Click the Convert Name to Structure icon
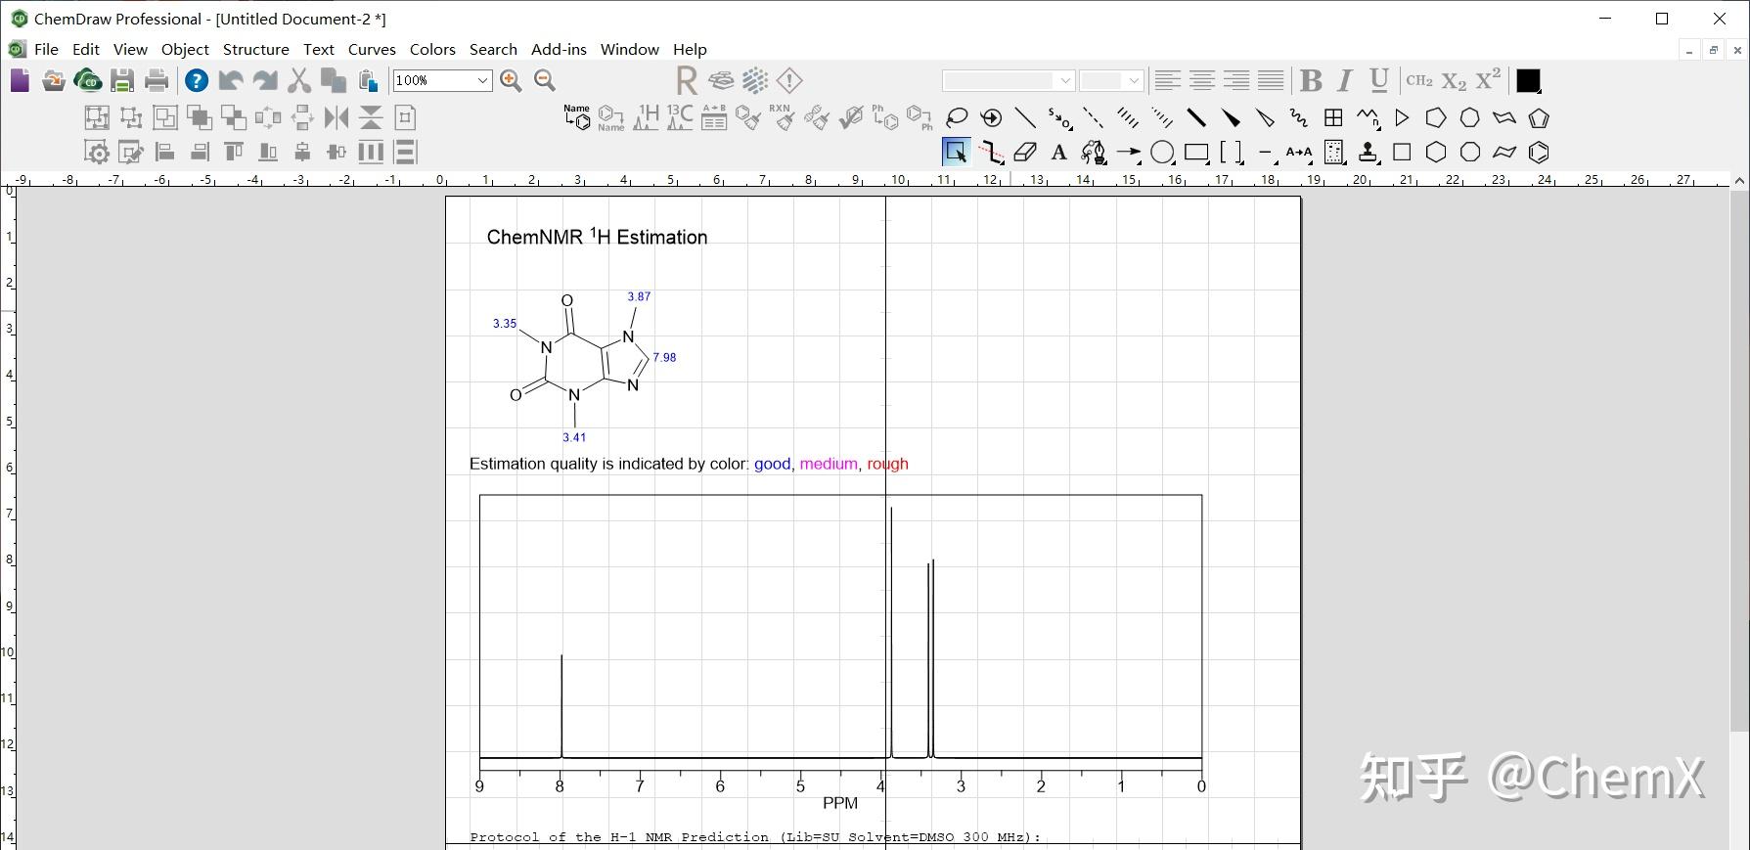This screenshot has width=1750, height=850. pyautogui.click(x=577, y=118)
